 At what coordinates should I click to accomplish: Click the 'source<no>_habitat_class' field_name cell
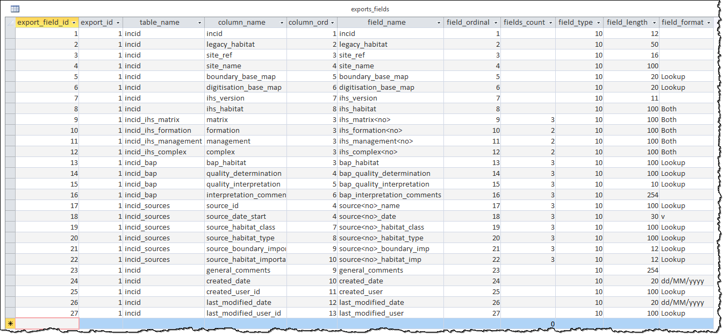[x=391, y=227]
